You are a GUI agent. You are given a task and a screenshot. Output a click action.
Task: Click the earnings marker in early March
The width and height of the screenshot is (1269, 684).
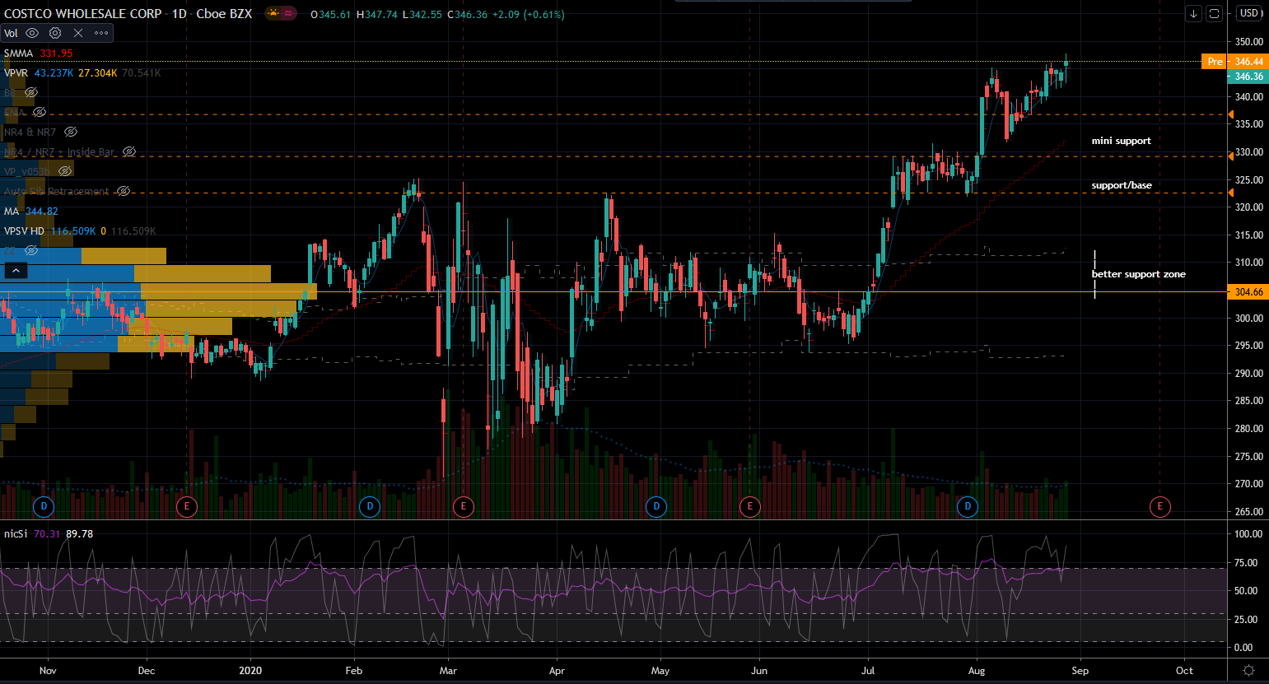464,506
